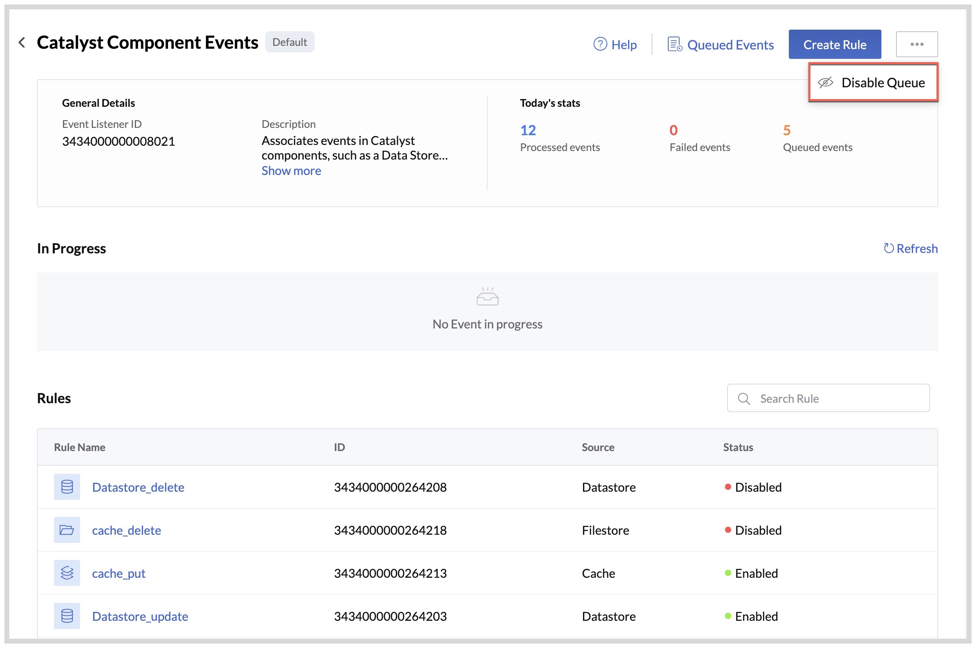Click the datastore icon beside Datastore_update
Image resolution: width=976 pixels, height=648 pixels.
(x=67, y=616)
